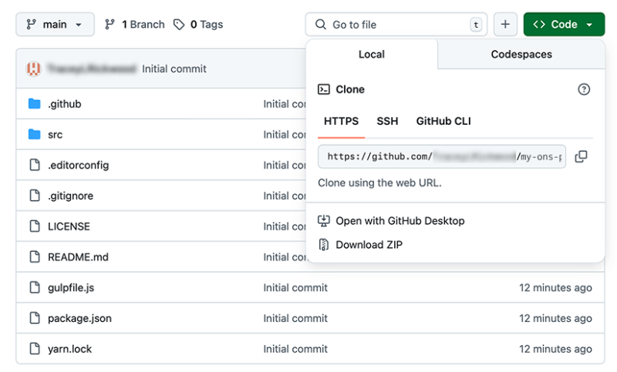617x372 pixels.
Task: Click the file icon beside .gitignore
Action: [x=35, y=196]
